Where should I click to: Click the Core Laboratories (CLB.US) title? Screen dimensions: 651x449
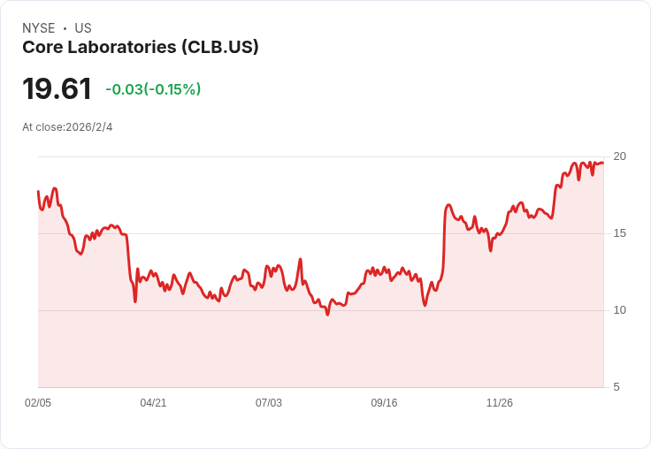coord(140,48)
